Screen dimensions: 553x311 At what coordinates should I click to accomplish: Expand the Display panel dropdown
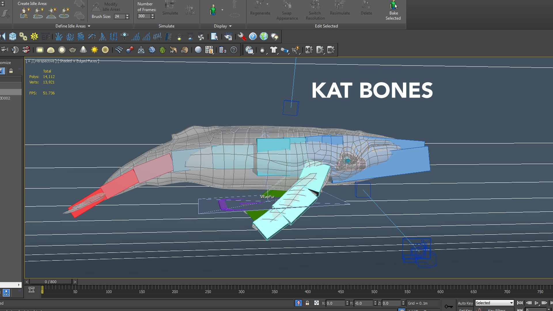click(230, 26)
